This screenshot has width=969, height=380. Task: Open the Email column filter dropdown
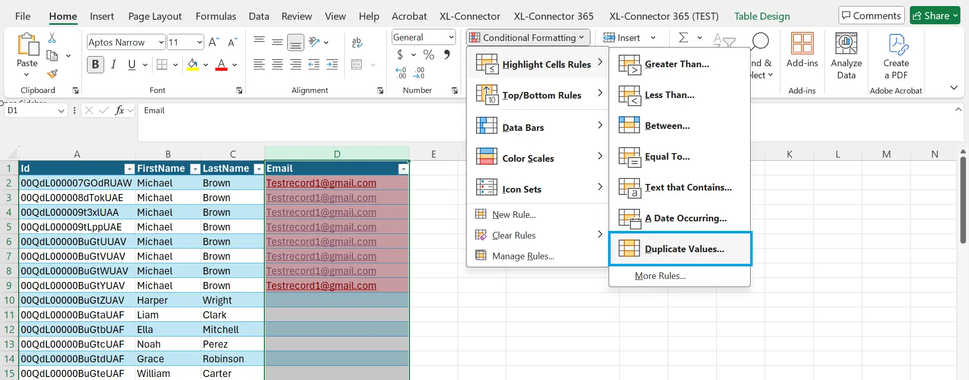click(x=403, y=169)
